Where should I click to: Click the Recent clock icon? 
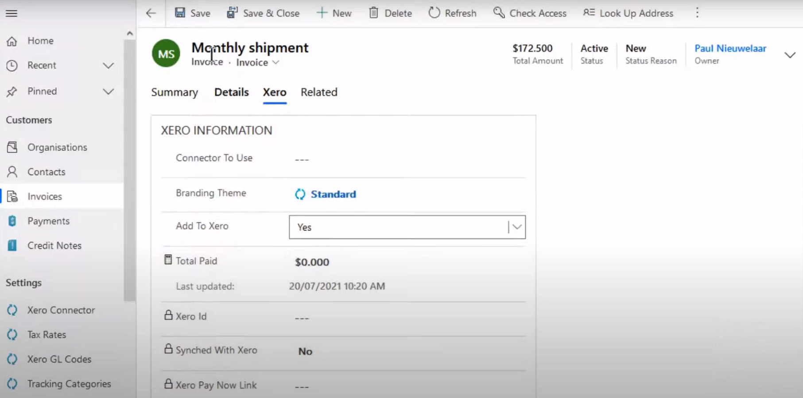(x=12, y=65)
